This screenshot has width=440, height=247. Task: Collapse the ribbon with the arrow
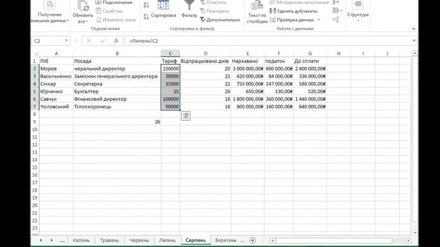pos(414,29)
